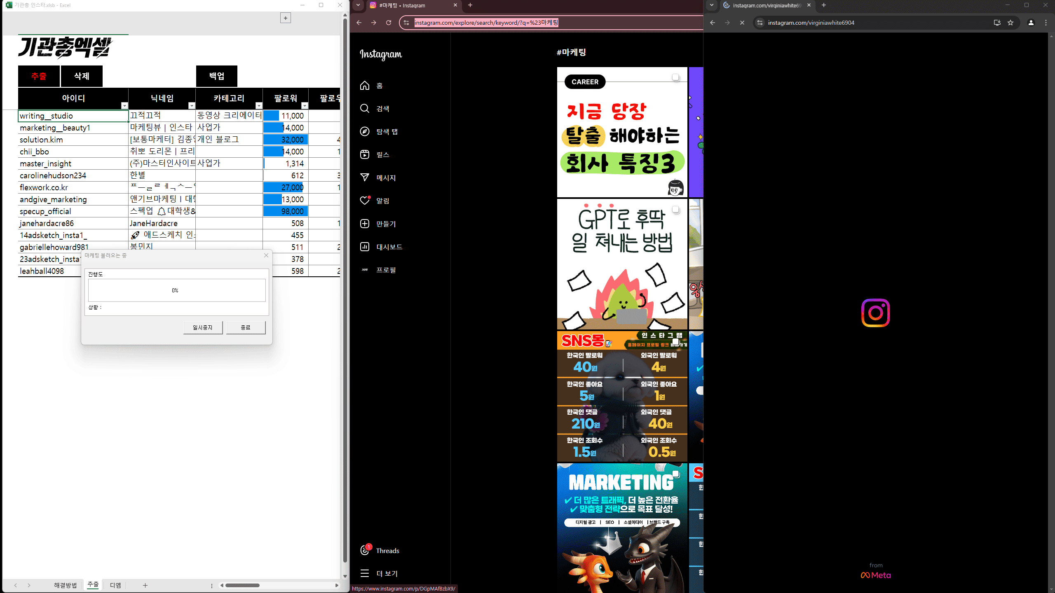Screen dimensions: 1055x593
Task: Select cell writing__studio
Action: (x=73, y=116)
